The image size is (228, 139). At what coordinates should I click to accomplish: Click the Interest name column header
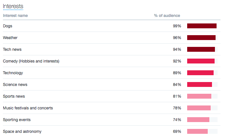15,16
